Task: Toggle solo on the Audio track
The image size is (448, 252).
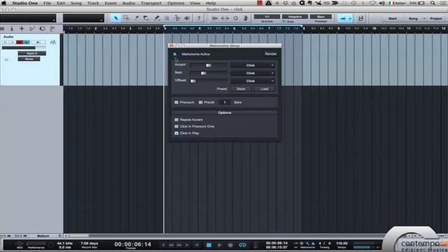Action: pos(13,42)
